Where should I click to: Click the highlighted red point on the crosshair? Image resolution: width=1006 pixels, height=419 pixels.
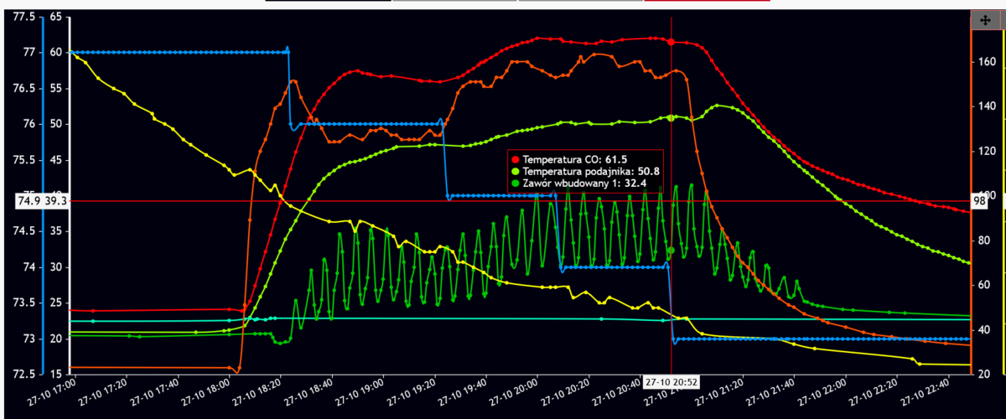tap(671, 41)
